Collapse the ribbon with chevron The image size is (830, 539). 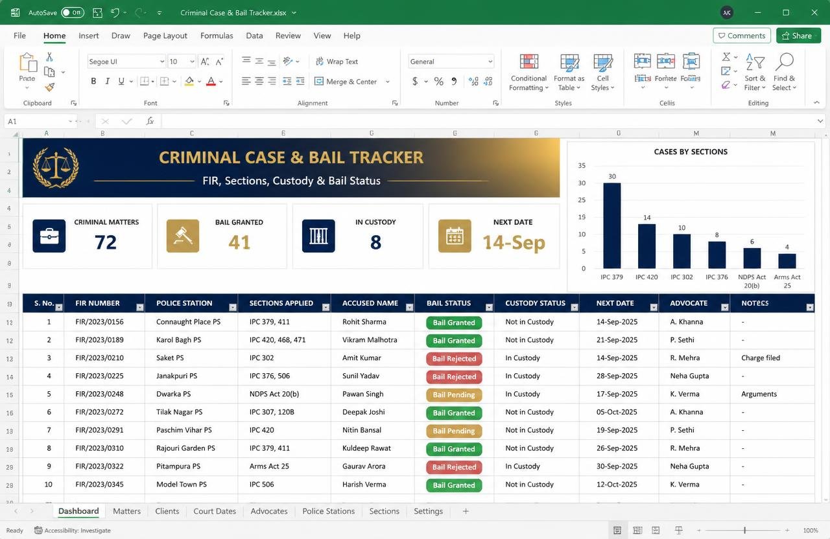816,103
